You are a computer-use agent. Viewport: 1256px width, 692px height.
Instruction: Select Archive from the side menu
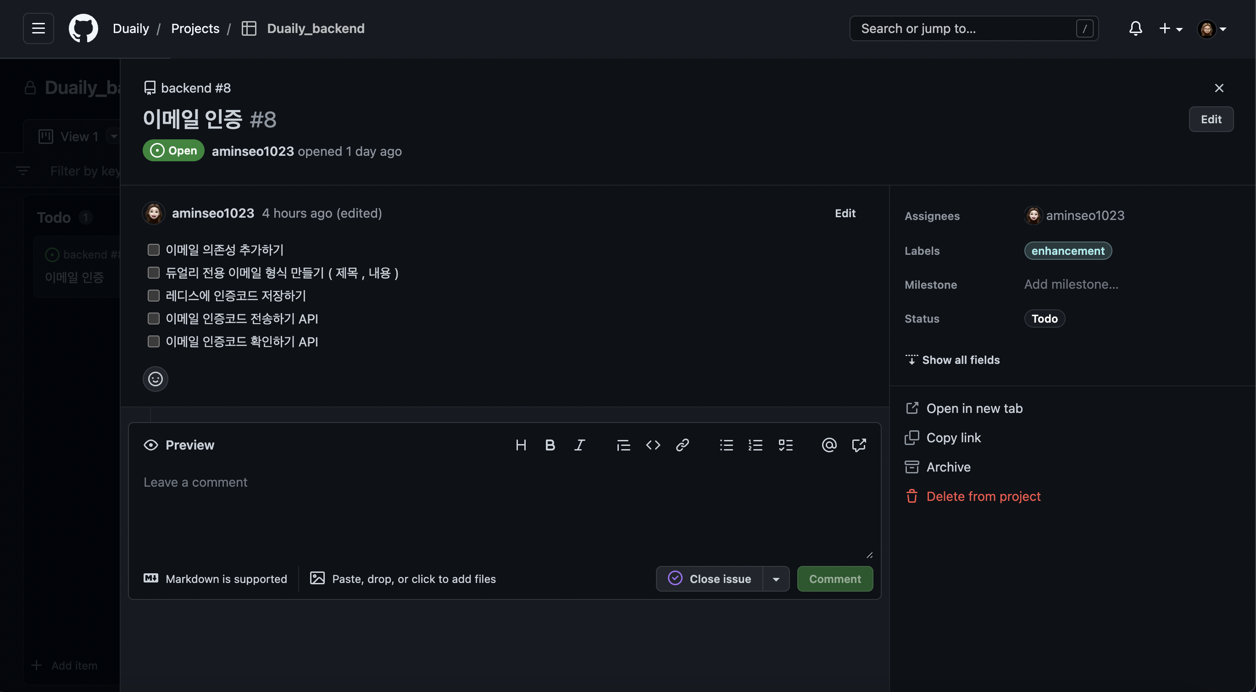(948, 467)
